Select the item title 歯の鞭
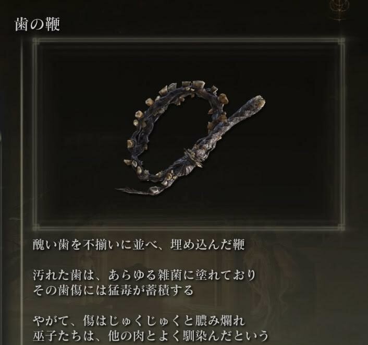The height and width of the screenshot is (345, 368). tap(38, 25)
